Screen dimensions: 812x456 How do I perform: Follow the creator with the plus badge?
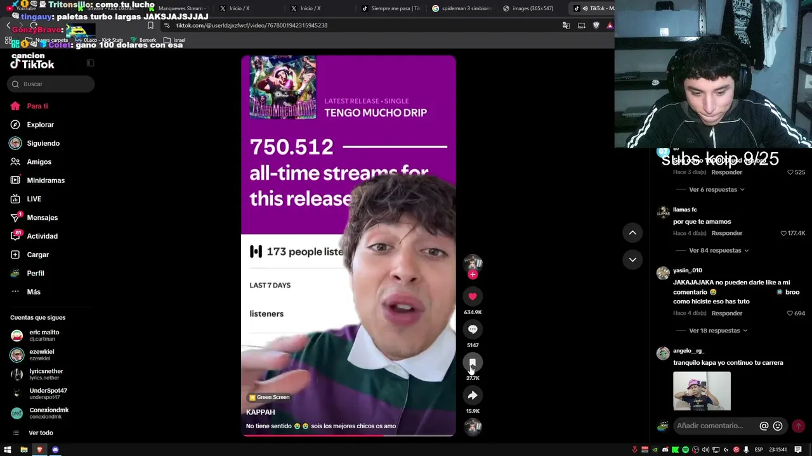pos(473,274)
